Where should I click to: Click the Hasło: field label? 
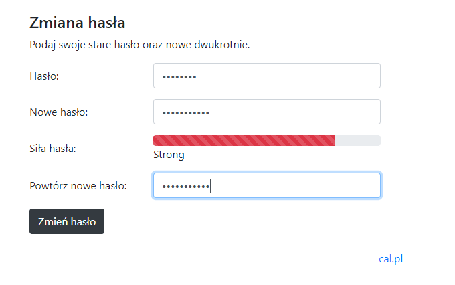pyautogui.click(x=44, y=76)
